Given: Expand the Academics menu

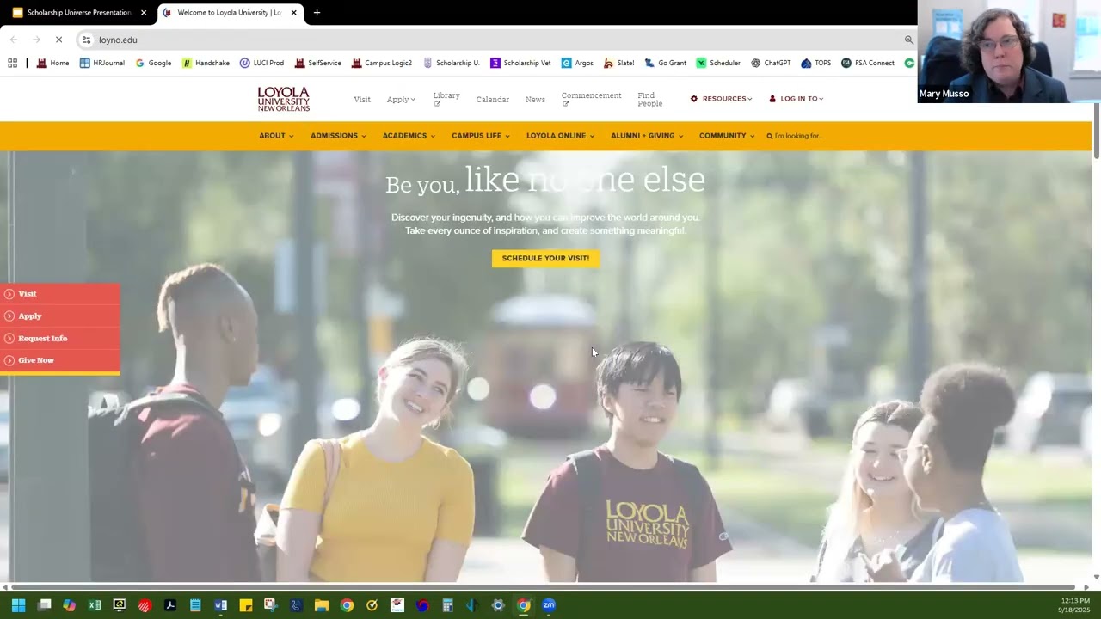Looking at the screenshot, I should pos(409,136).
